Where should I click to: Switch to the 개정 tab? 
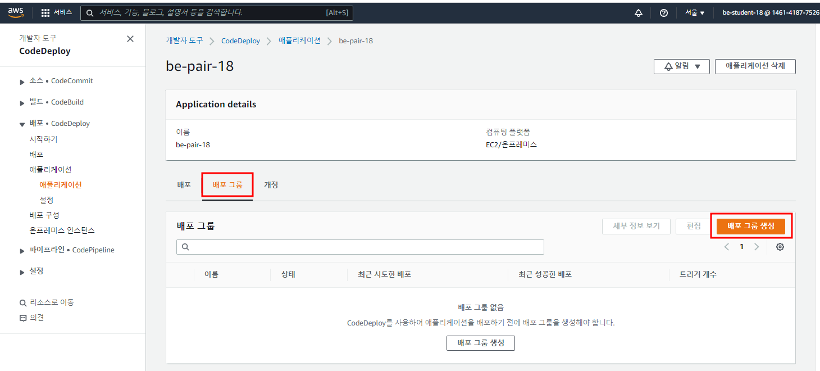[x=271, y=185]
